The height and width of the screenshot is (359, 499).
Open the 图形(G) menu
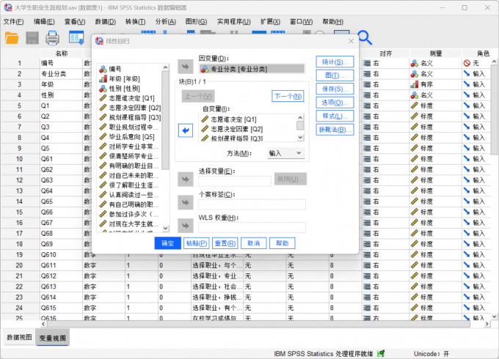pos(196,21)
